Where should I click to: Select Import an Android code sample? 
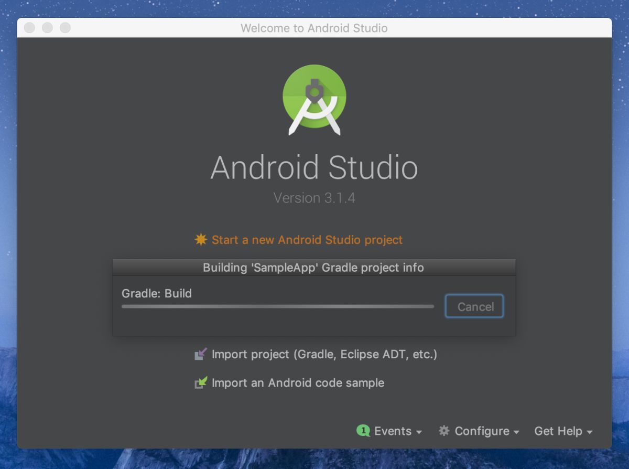(298, 383)
